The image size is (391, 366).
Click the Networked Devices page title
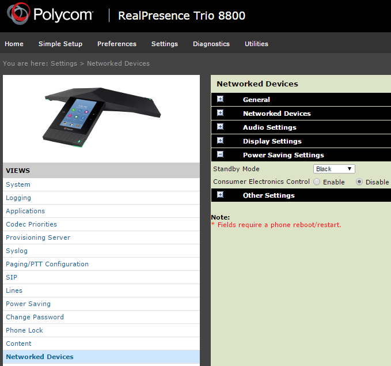(257, 84)
